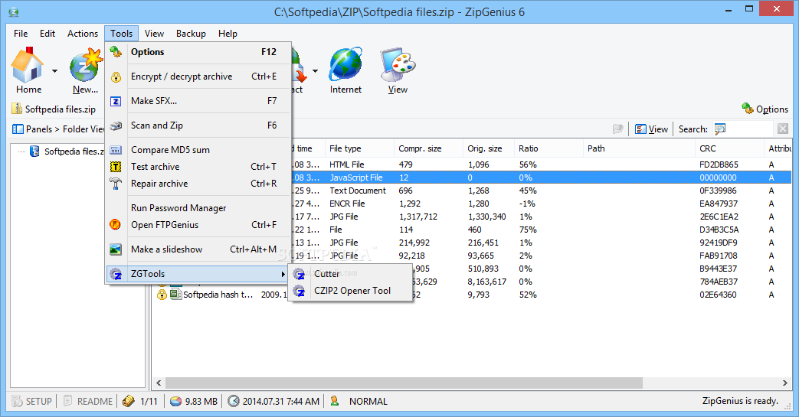Click the 1/11 file count in status bar

point(149,401)
